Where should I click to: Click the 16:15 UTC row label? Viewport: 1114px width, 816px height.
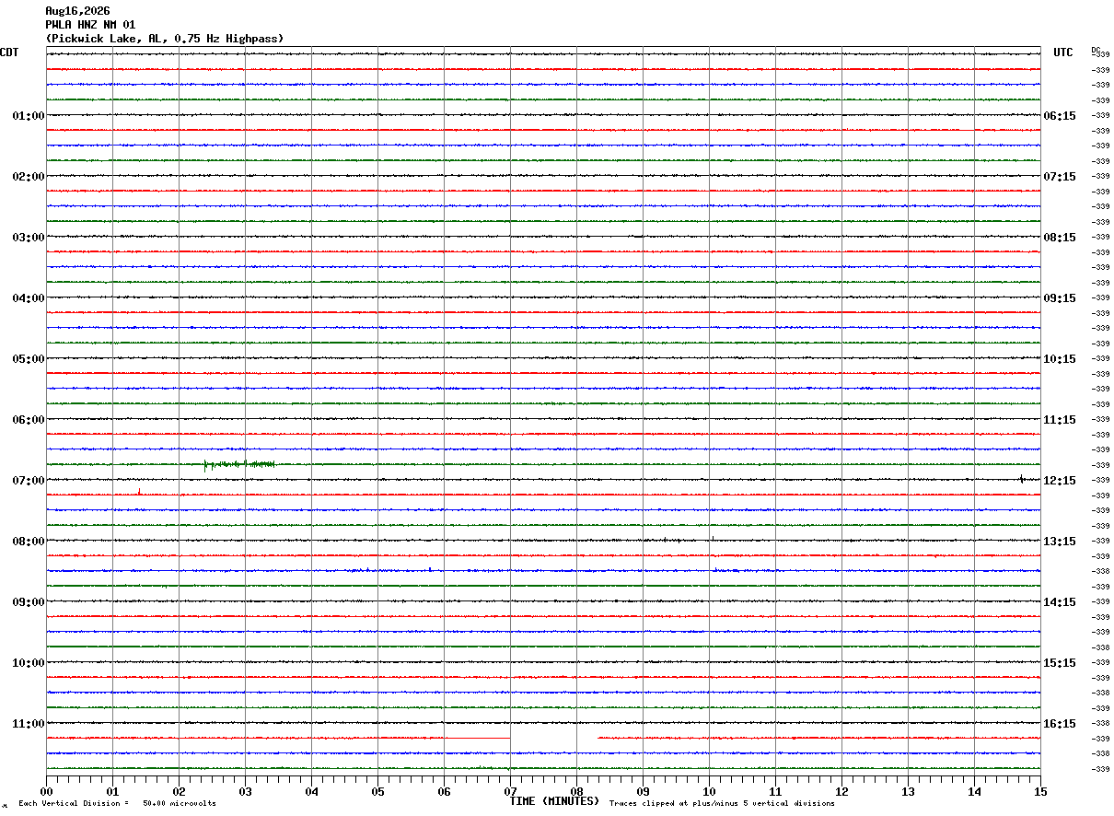click(1059, 724)
